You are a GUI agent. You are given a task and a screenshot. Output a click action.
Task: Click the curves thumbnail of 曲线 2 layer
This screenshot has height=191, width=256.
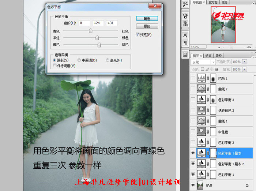point(201,89)
